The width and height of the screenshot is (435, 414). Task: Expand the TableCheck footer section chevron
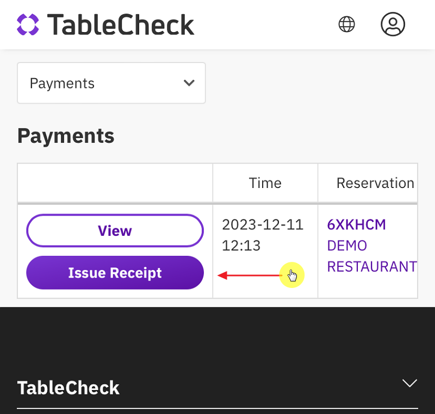click(x=409, y=383)
